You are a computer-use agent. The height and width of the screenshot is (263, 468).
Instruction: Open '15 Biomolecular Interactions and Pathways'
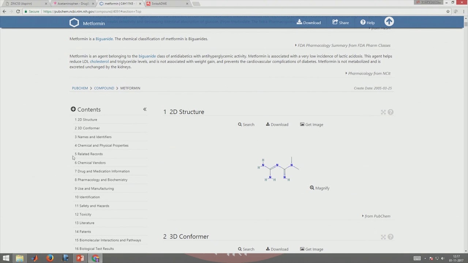coord(107,240)
